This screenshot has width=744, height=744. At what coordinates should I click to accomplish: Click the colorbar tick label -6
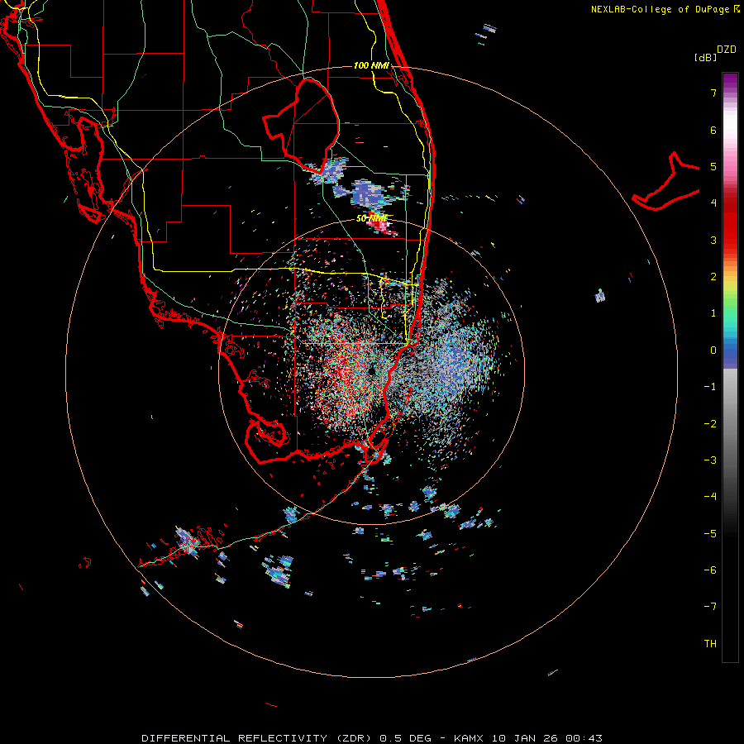[710, 570]
